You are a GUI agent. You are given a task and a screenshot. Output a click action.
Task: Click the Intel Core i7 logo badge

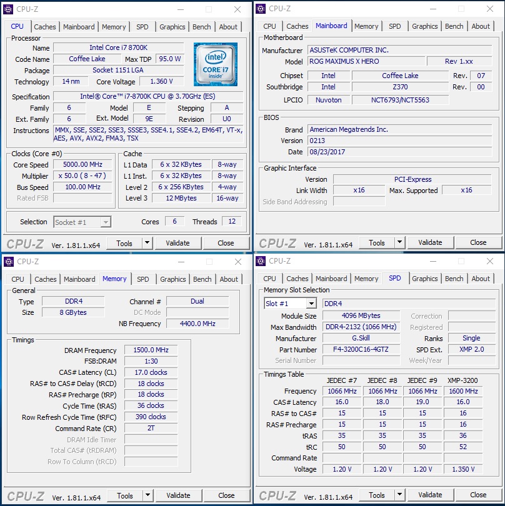(x=216, y=64)
